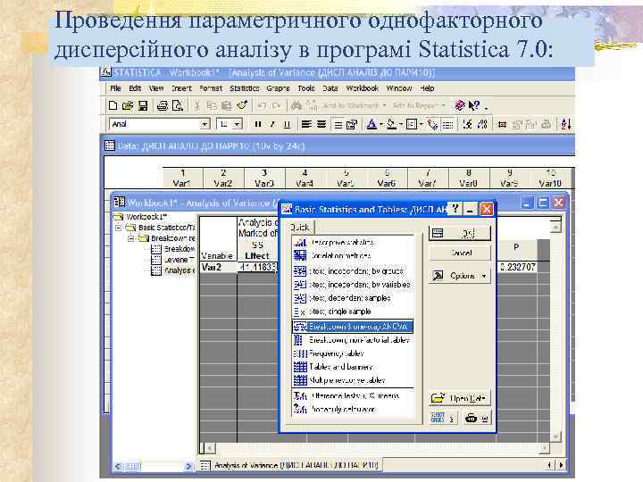Open the font color dropdown arrow
The image size is (643, 482).
381,124
